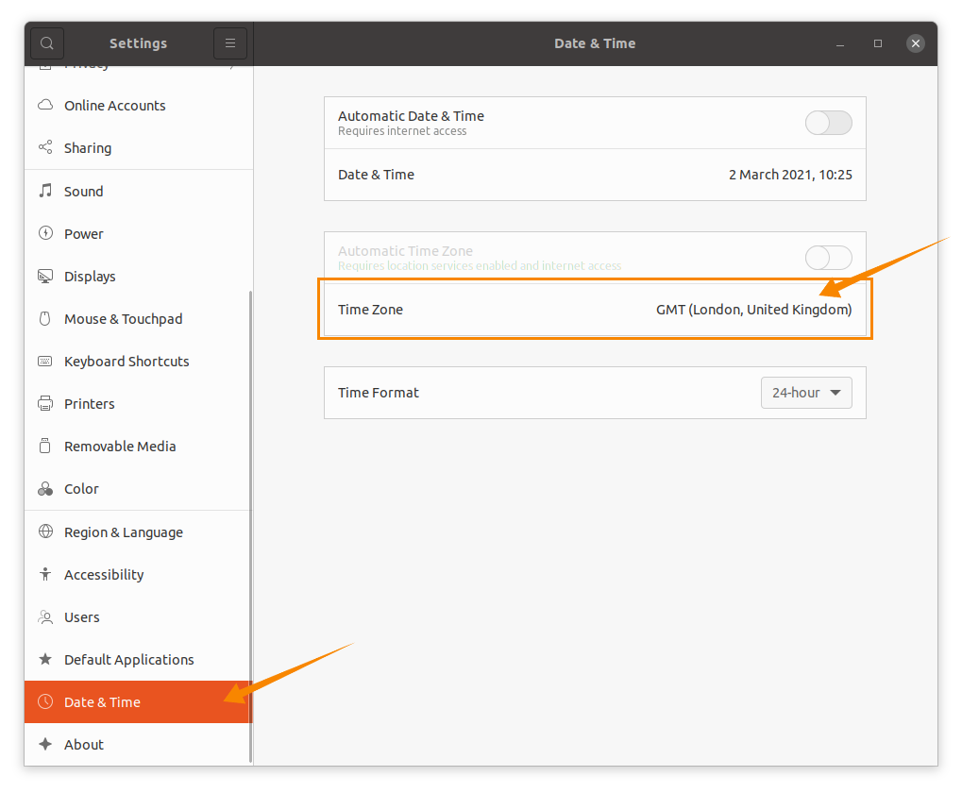
Task: Click the Users icon in the sidebar
Action: [x=45, y=617]
